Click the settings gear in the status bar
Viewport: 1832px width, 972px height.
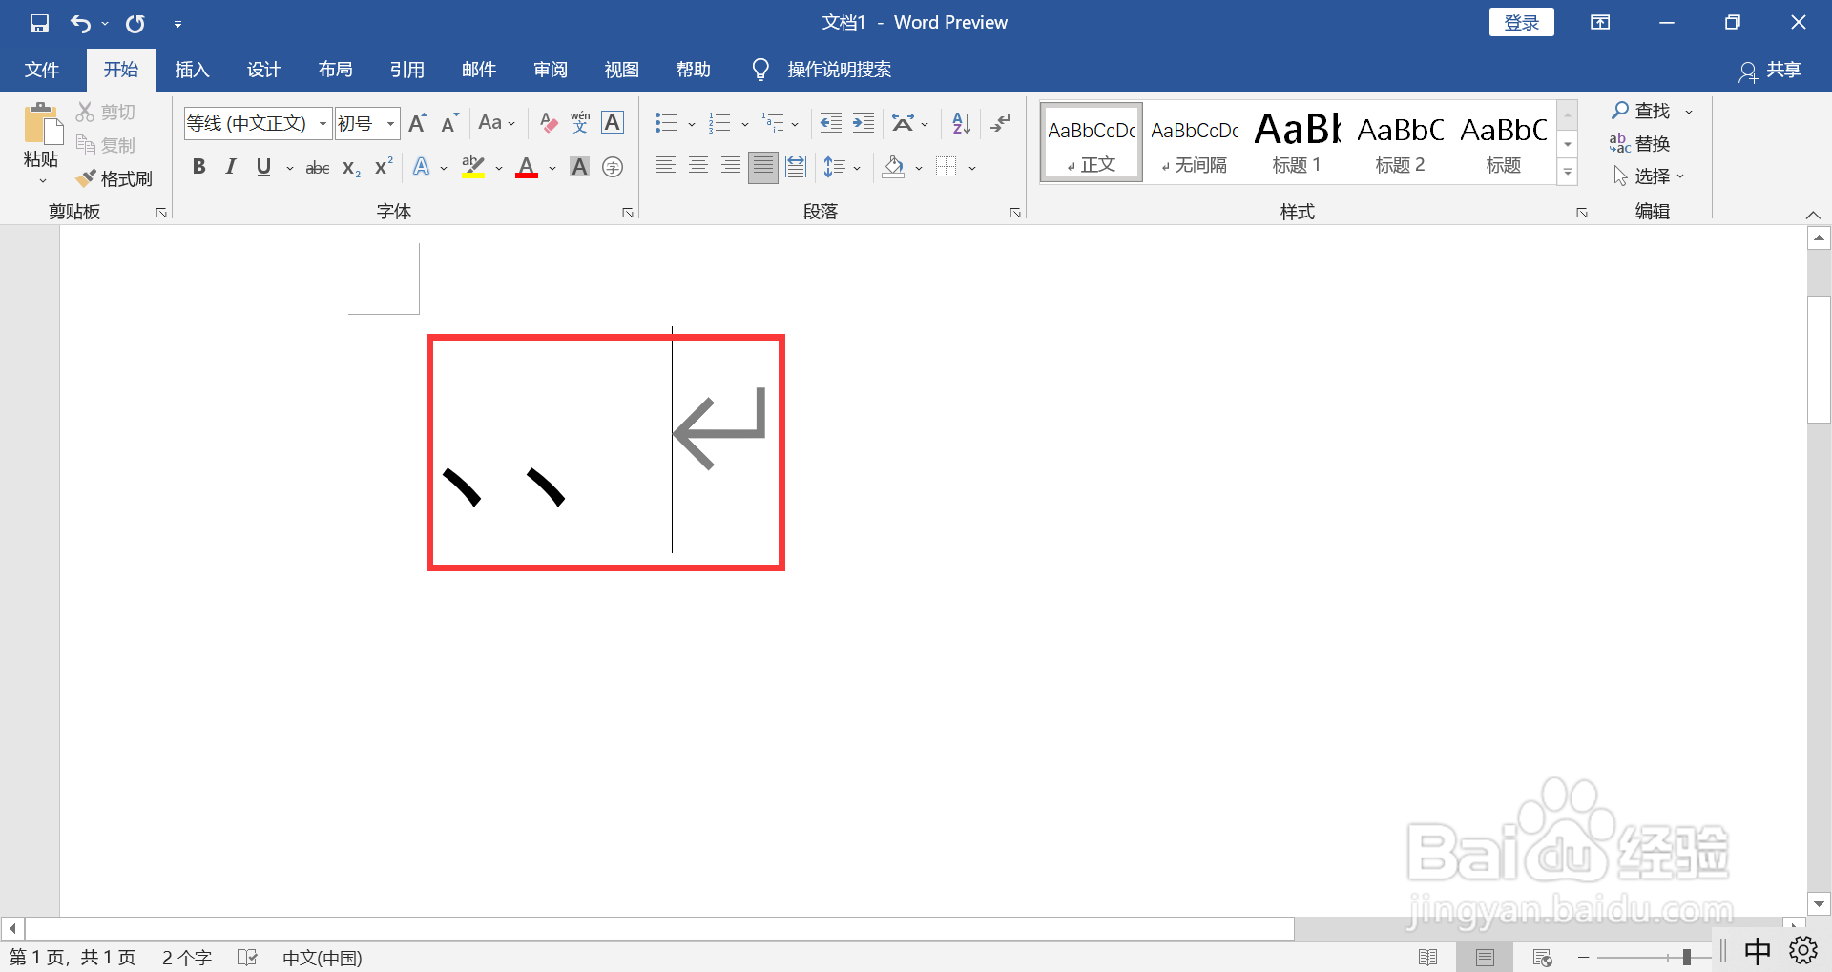[1803, 950]
